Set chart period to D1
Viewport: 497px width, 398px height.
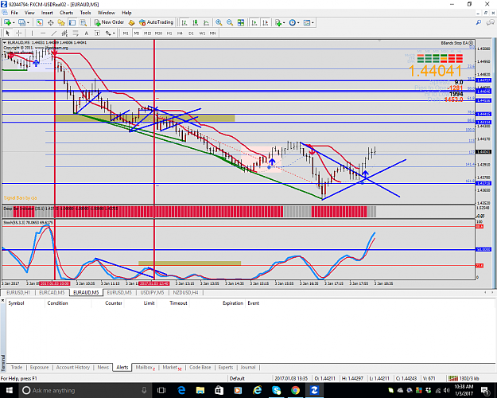(191, 33)
